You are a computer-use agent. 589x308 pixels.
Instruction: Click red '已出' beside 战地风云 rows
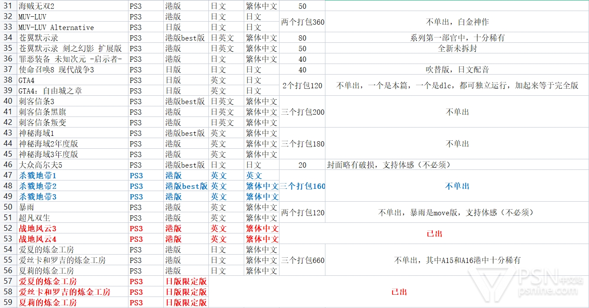(434, 234)
